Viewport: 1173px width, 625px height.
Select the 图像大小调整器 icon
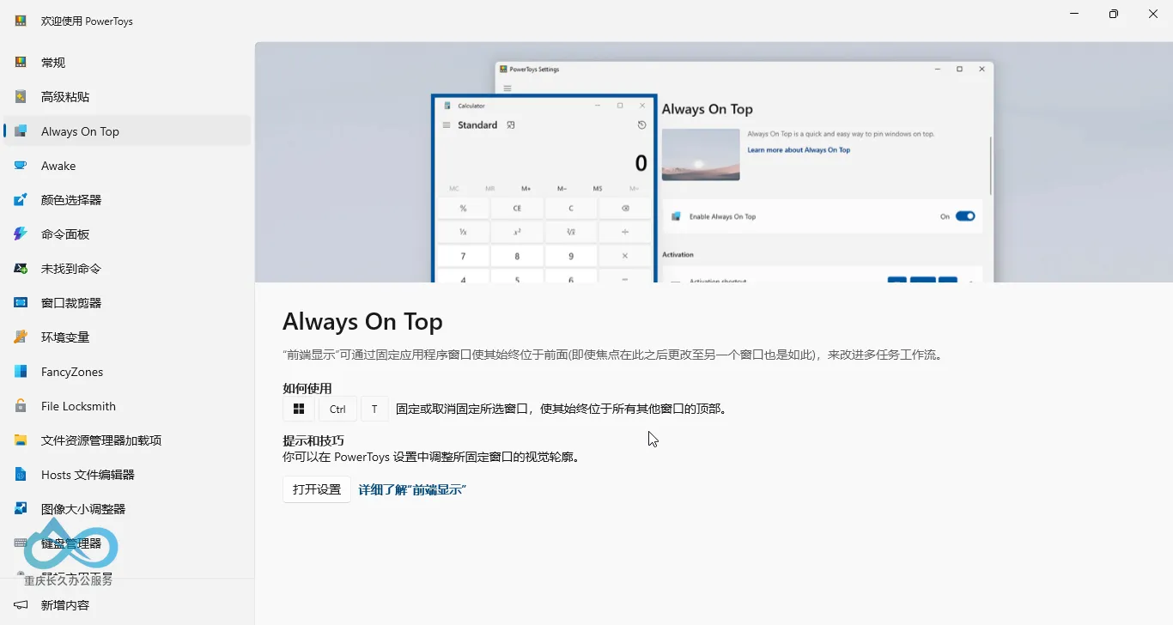(x=21, y=509)
